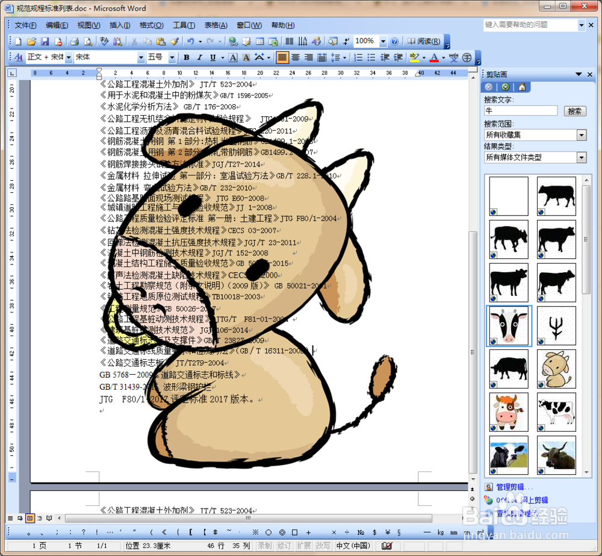Viewport: 602px width, 556px height.
Task: Center align the paragraph
Action: [295, 58]
